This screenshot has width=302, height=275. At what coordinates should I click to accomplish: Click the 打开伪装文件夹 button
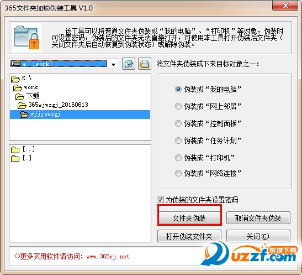click(x=189, y=236)
